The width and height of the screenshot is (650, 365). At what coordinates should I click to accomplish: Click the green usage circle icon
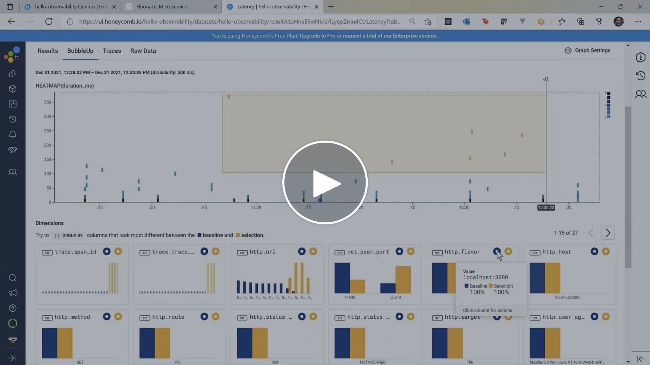[x=13, y=323]
